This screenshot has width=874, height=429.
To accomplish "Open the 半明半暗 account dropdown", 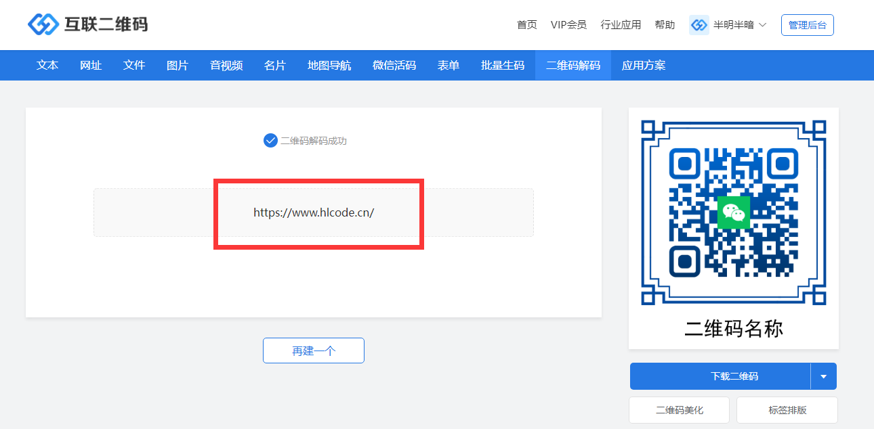I will (x=739, y=25).
